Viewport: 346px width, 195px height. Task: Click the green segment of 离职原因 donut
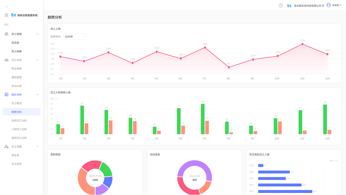click(x=106, y=169)
